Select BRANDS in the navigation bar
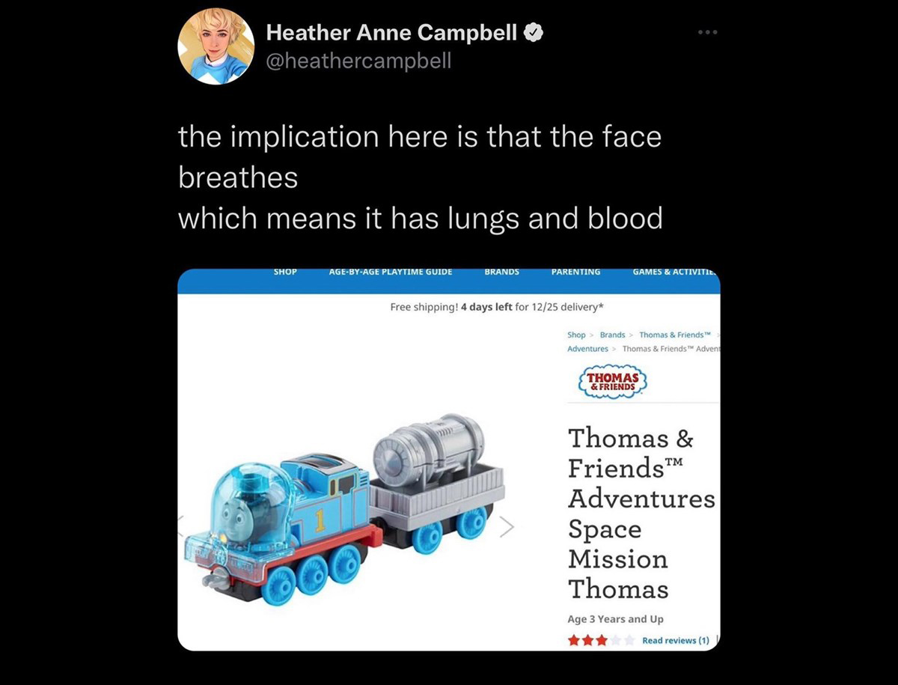The image size is (898, 685). coord(501,272)
